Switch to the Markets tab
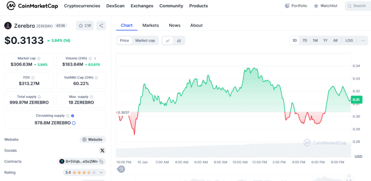Screen dimensions: 371x181 tap(151, 26)
